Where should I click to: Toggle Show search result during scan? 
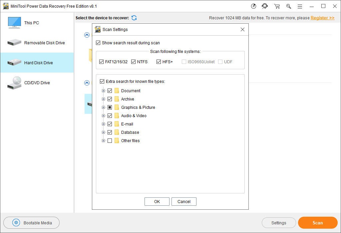98,43
